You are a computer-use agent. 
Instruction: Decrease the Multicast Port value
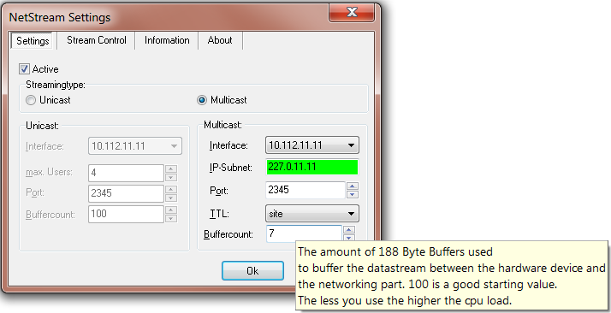pos(353,195)
